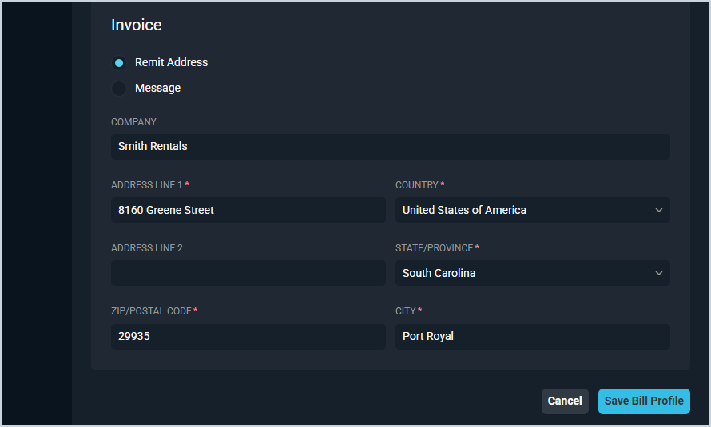
Task: Click the COMPANY field label
Action: 133,122
